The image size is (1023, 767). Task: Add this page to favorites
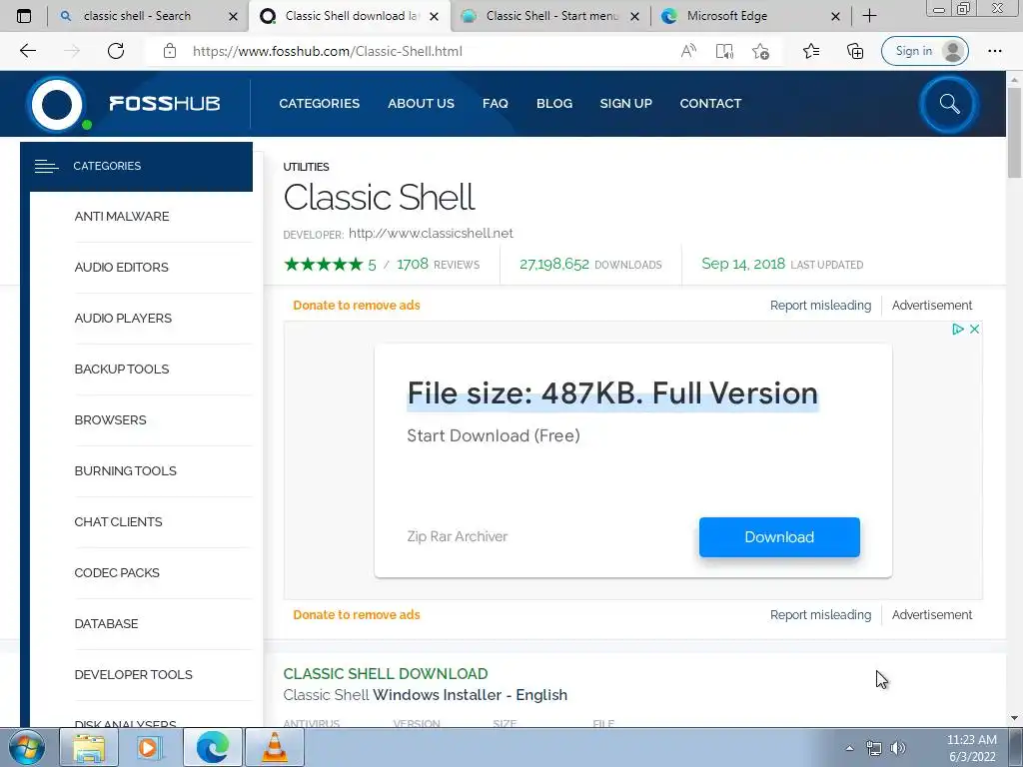760,51
